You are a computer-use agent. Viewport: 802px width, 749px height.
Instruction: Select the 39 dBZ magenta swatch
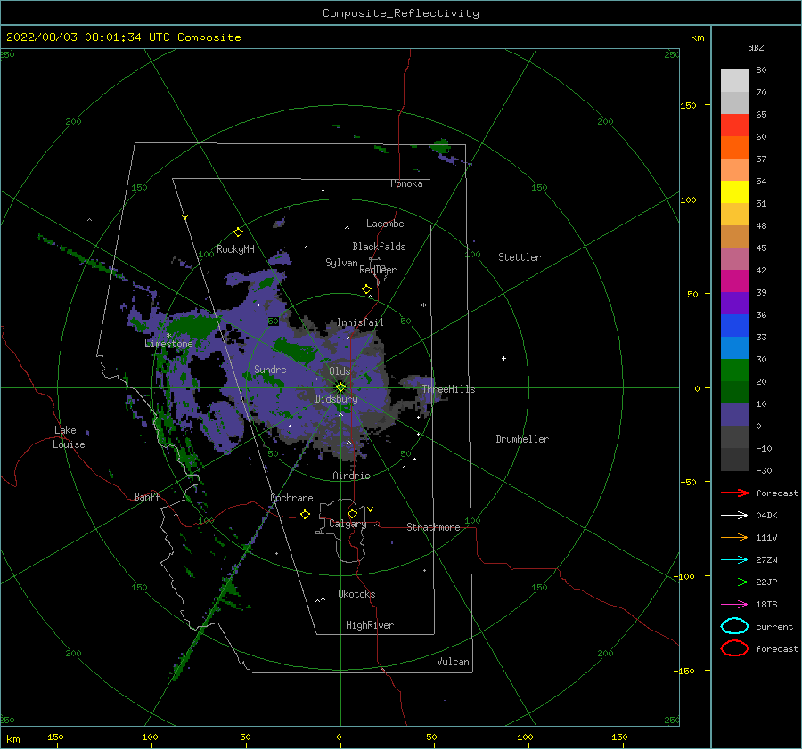pos(734,281)
